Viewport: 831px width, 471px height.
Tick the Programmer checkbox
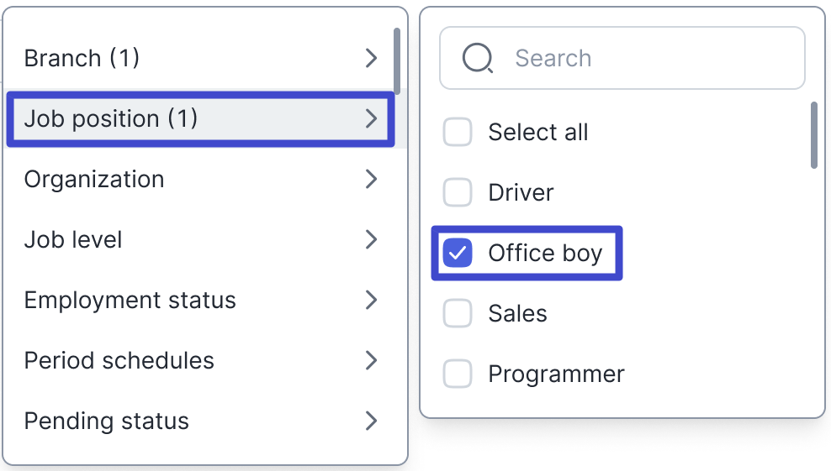pyautogui.click(x=458, y=374)
